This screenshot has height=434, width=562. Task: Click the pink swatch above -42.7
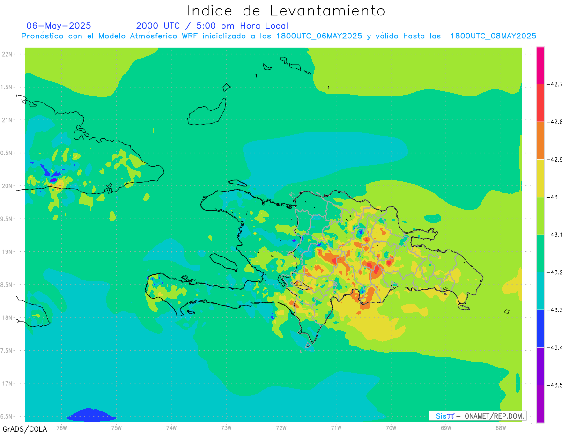tap(540, 66)
